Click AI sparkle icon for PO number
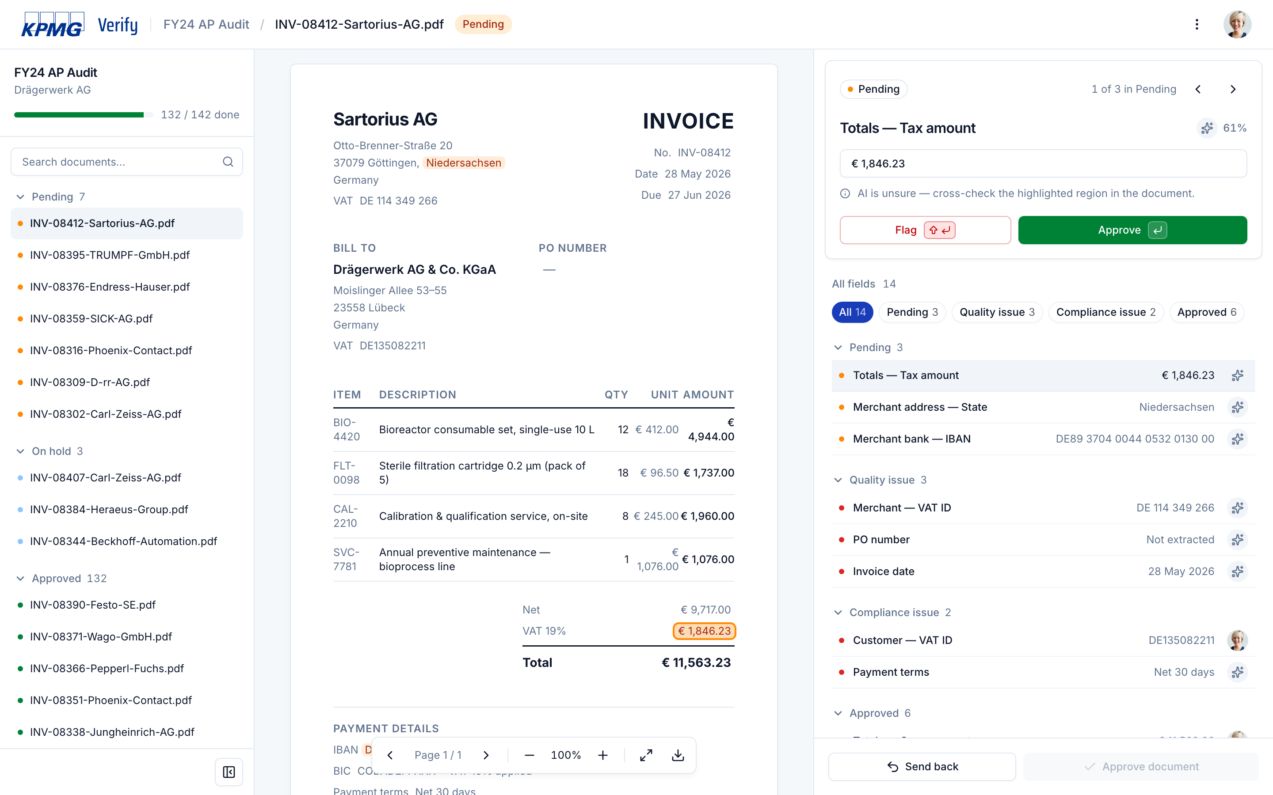The height and width of the screenshot is (795, 1273). click(x=1237, y=539)
